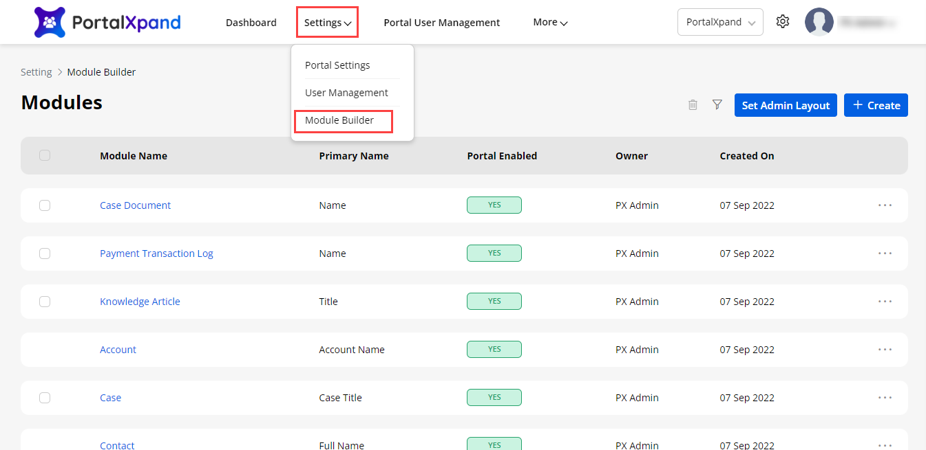Click the user profile avatar
The image size is (926, 450).
[x=819, y=22]
